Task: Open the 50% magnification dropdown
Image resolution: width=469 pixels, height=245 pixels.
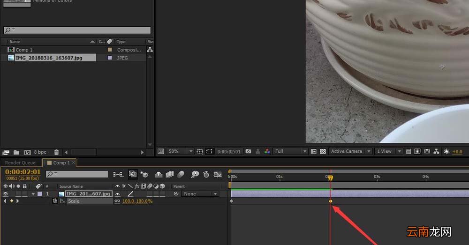Action: pyautogui.click(x=180, y=151)
